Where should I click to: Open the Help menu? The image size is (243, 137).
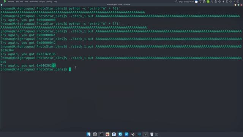click(55, 2)
